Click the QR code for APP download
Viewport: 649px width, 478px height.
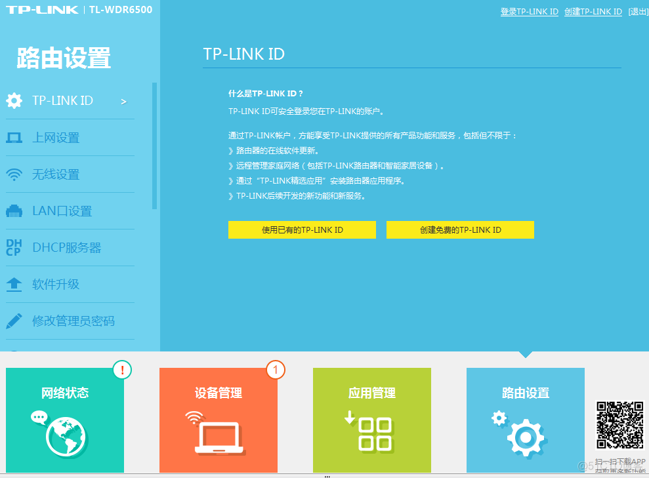(620, 425)
